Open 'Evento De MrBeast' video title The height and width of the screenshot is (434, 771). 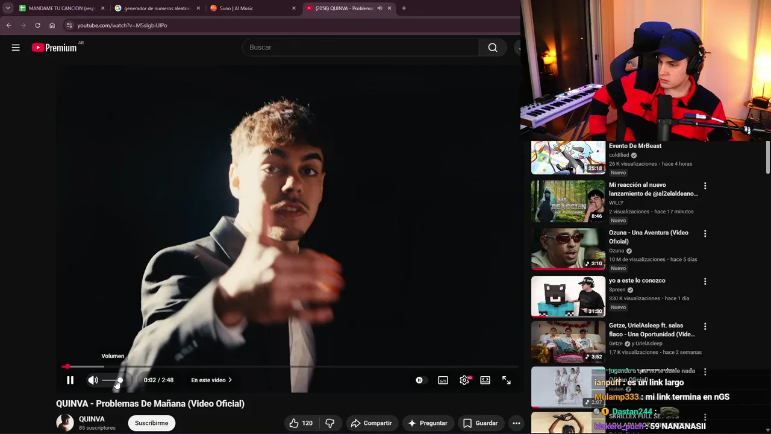point(635,146)
